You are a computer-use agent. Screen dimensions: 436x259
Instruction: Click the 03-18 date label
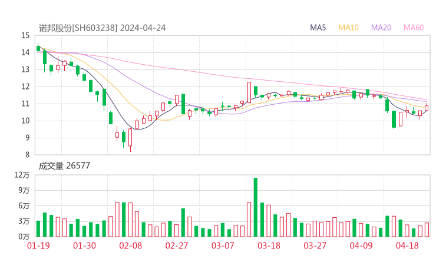[269, 245]
